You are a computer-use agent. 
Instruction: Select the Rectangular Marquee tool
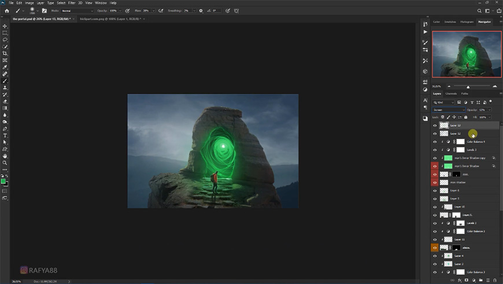[5, 33]
